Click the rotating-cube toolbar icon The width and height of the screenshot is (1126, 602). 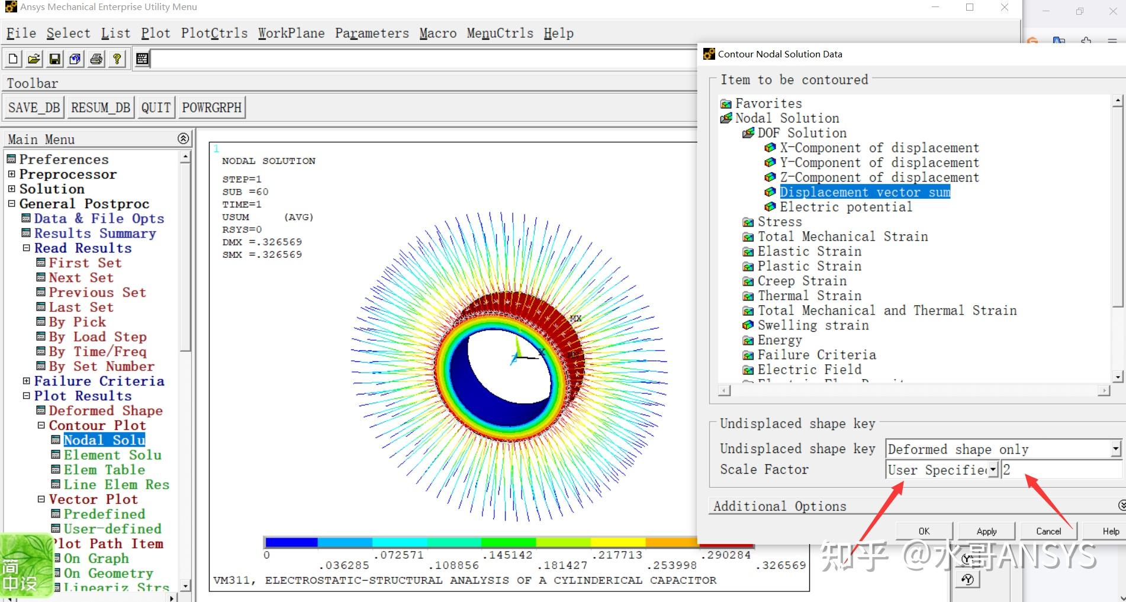[x=75, y=59]
